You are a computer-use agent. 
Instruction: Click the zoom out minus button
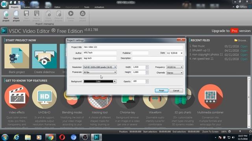(230, 132)
